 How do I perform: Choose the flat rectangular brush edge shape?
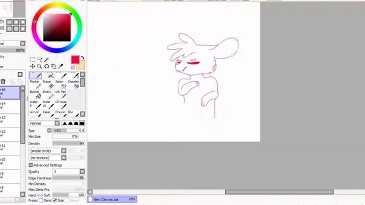point(82,123)
